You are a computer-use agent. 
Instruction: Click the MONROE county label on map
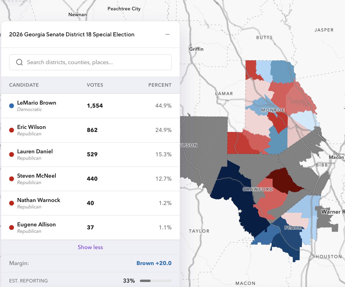tap(273, 110)
